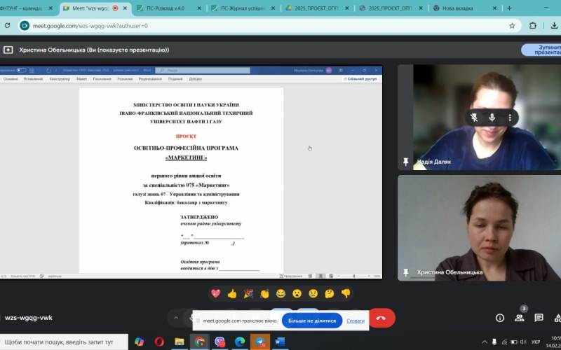
Task: Send the crying face reaction
Action: pyautogui.click(x=313, y=293)
